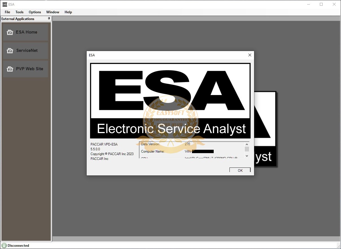Click the Disconnected status text

[18, 246]
